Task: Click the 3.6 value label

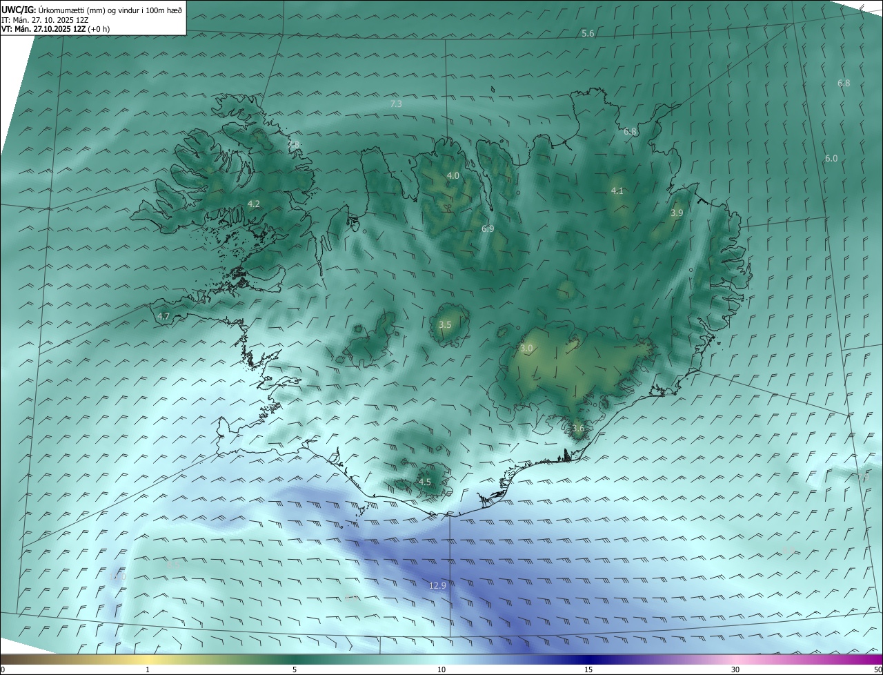Action: click(x=578, y=428)
